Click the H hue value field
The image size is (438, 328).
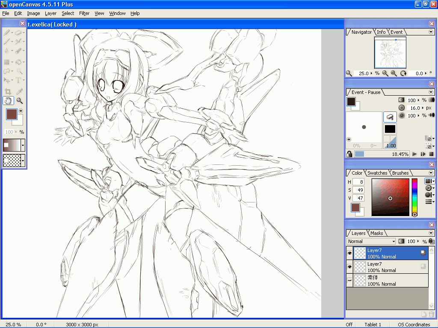tap(358, 182)
